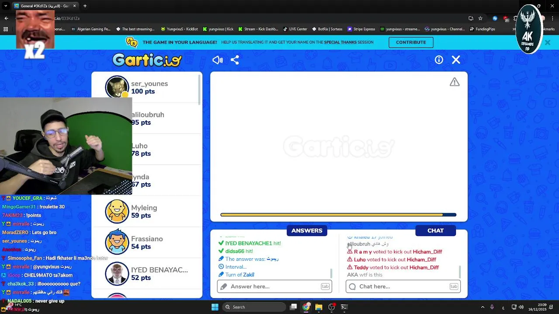
Task: Open a new browser tab
Action: pos(85,6)
